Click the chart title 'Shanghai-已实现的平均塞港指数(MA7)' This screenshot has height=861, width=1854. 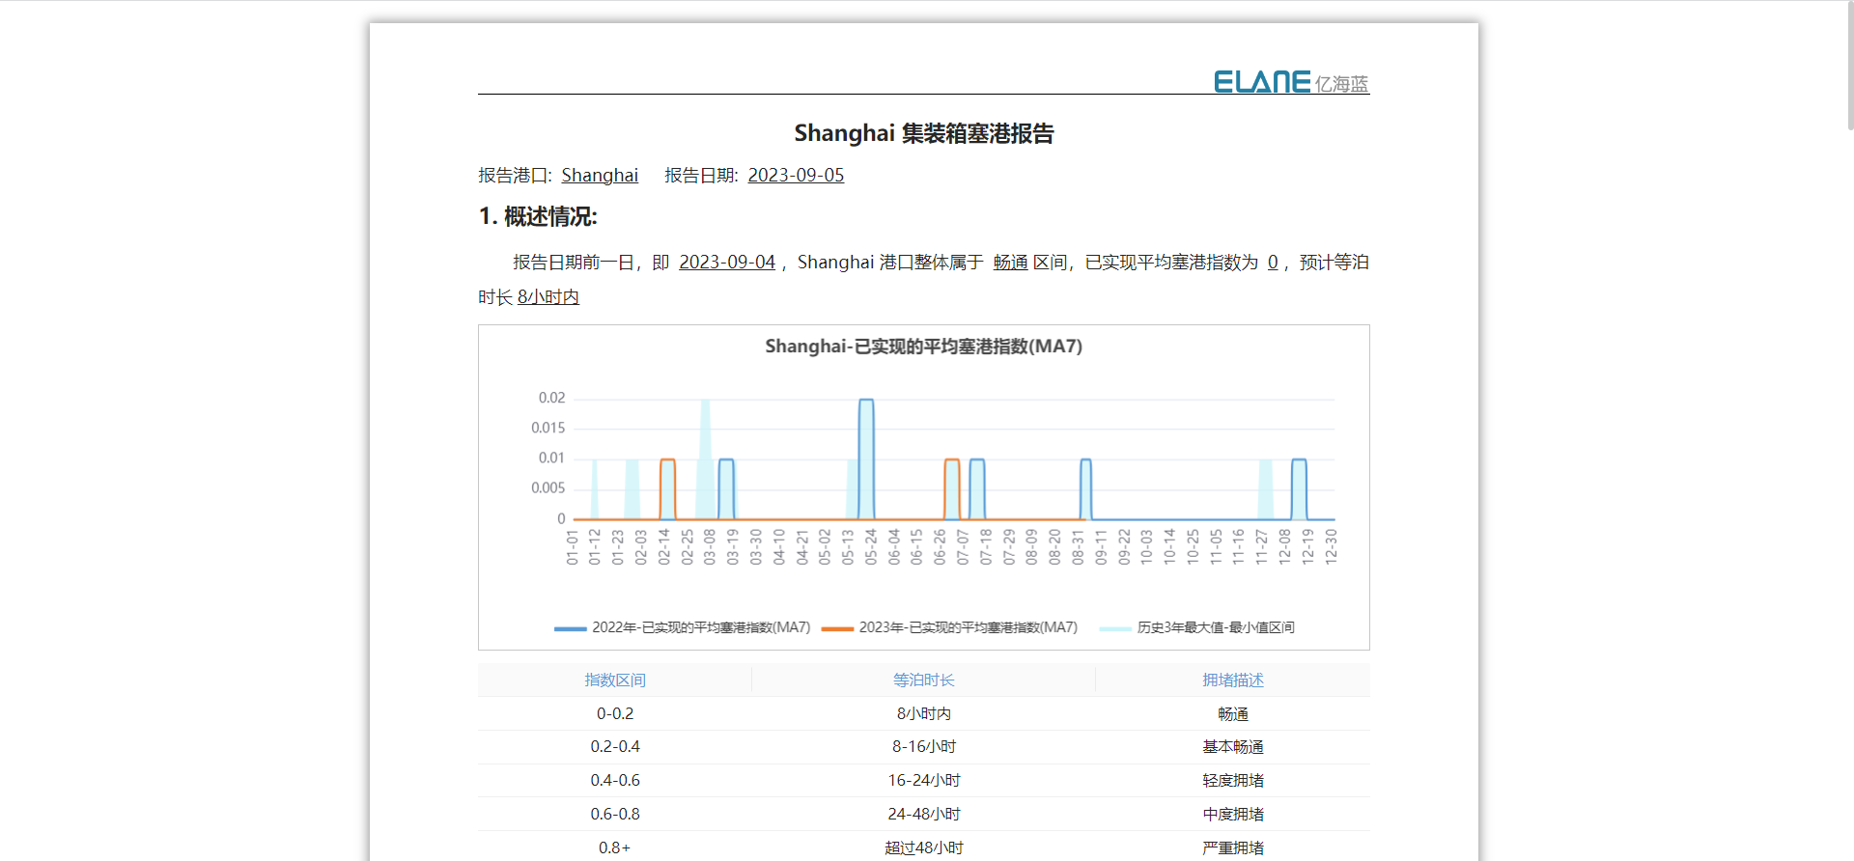point(924,346)
